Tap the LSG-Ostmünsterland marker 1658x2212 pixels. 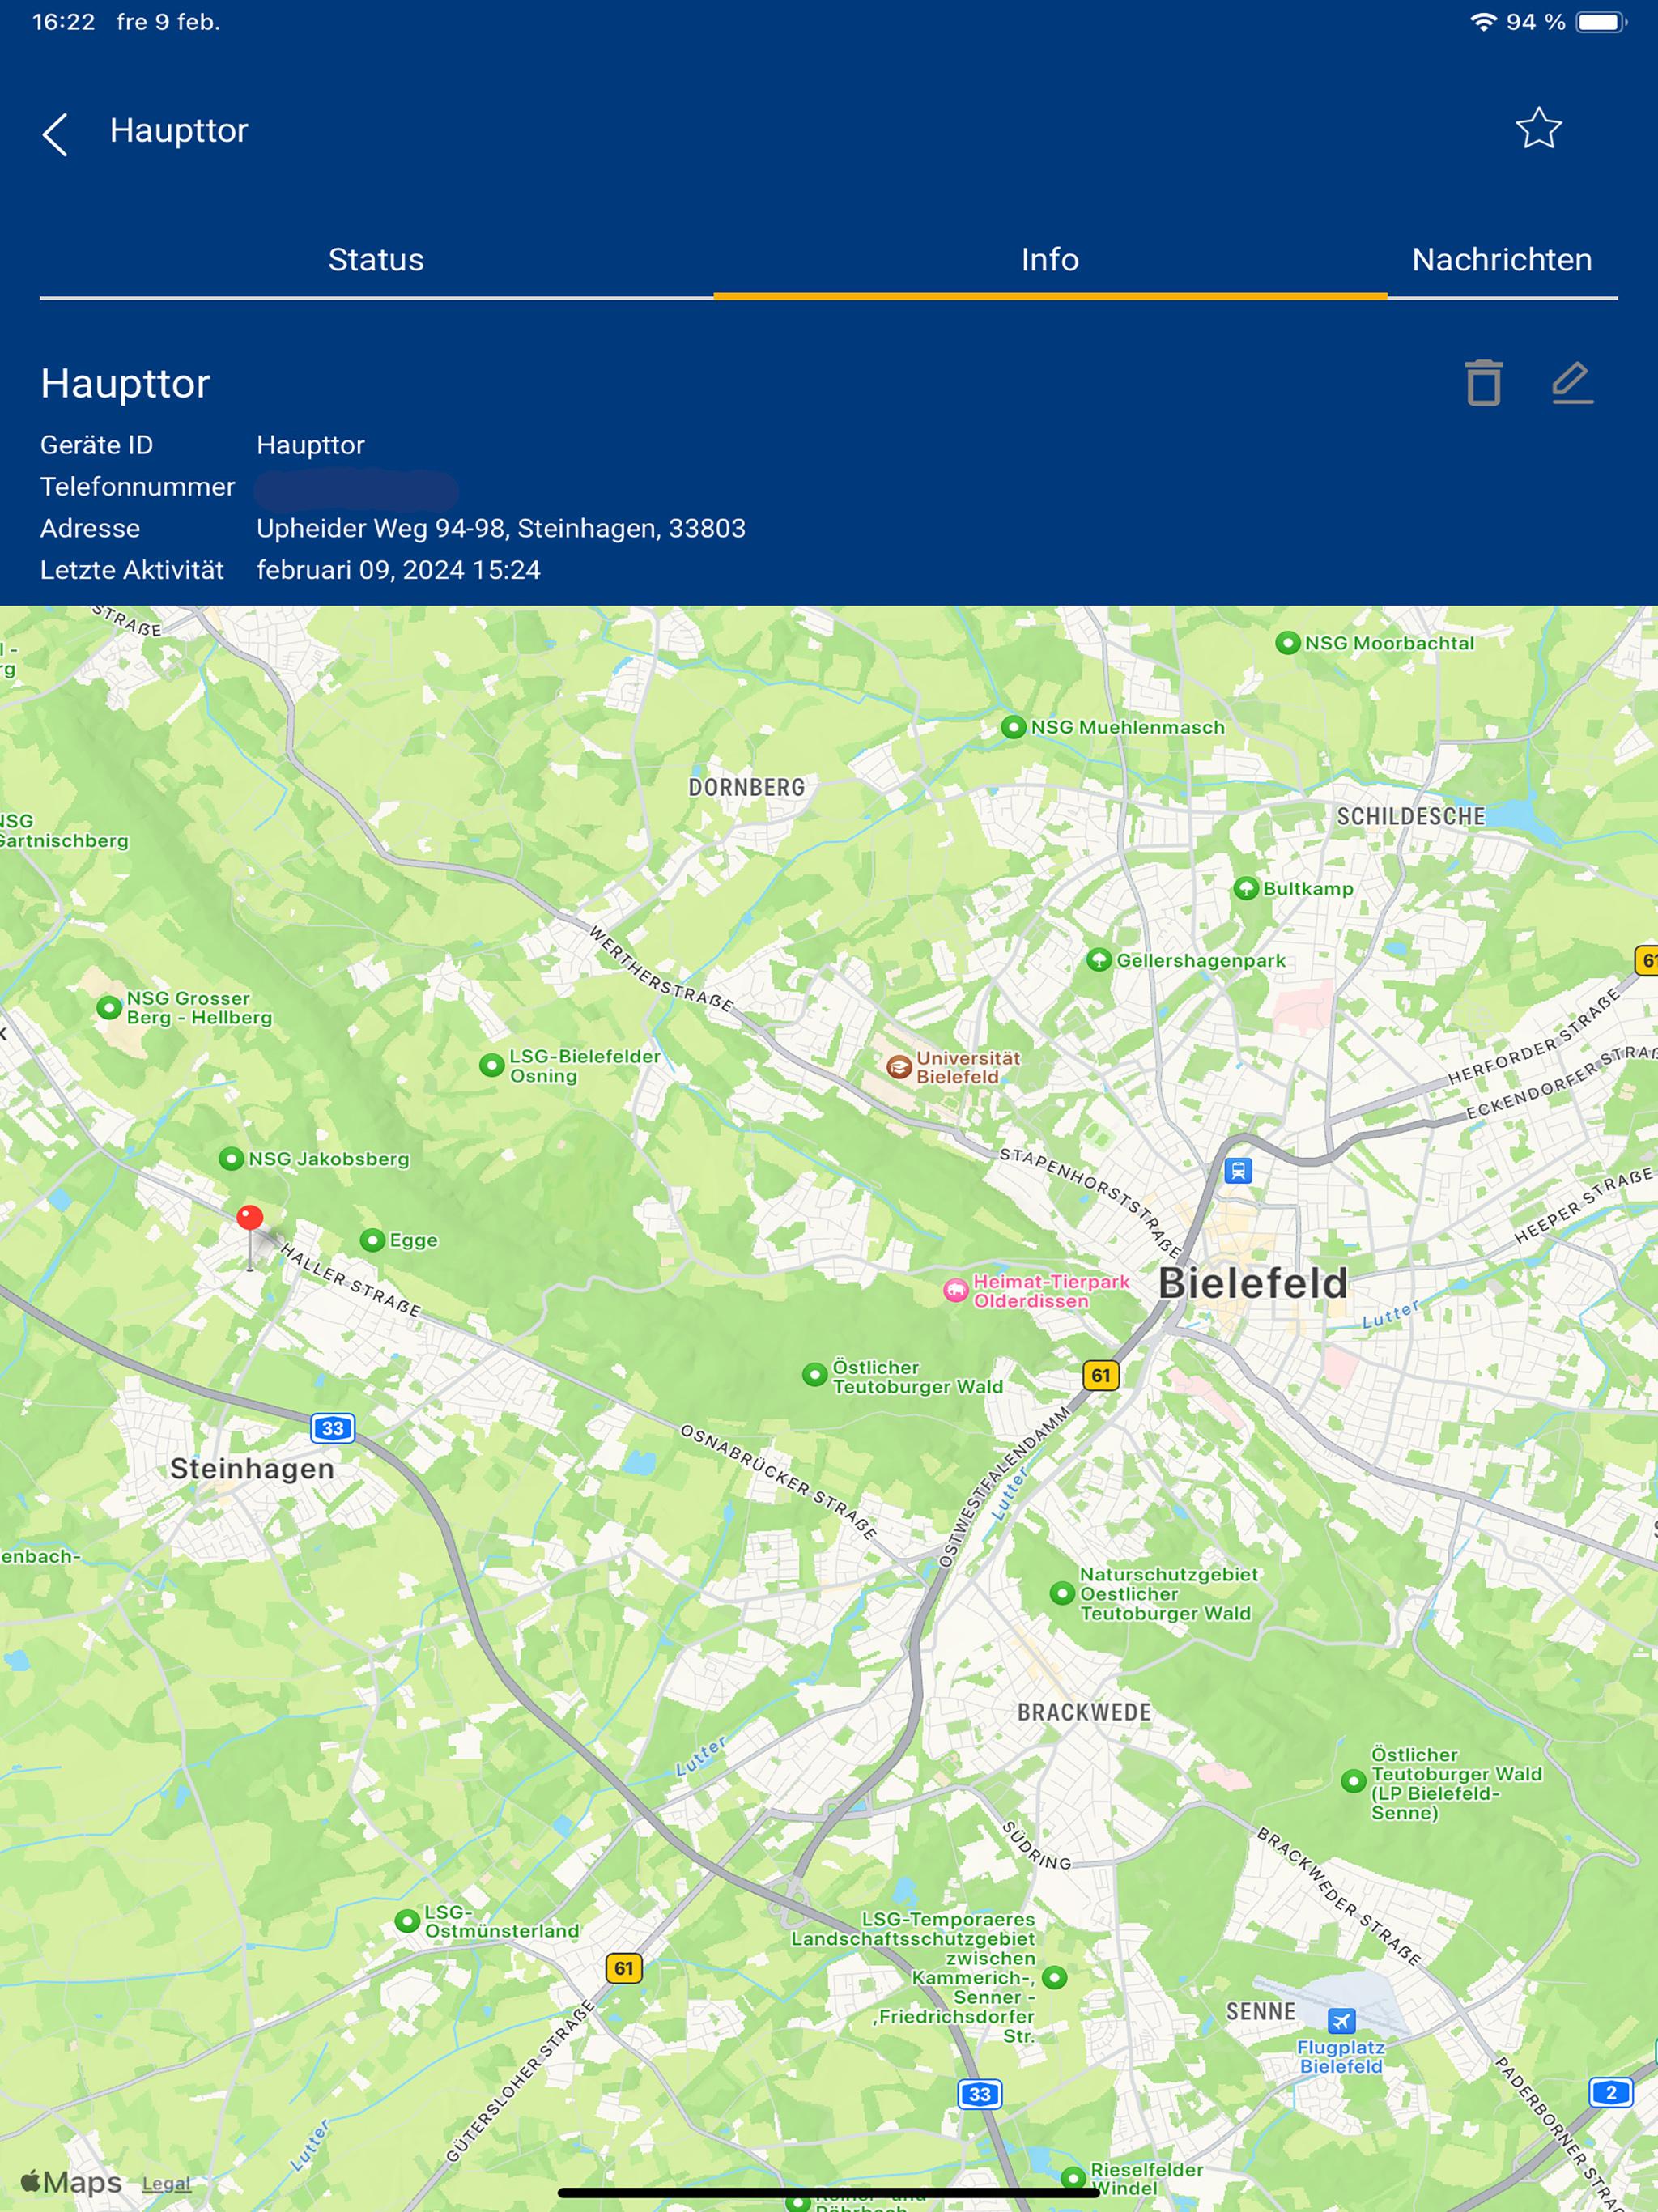coord(407,1921)
